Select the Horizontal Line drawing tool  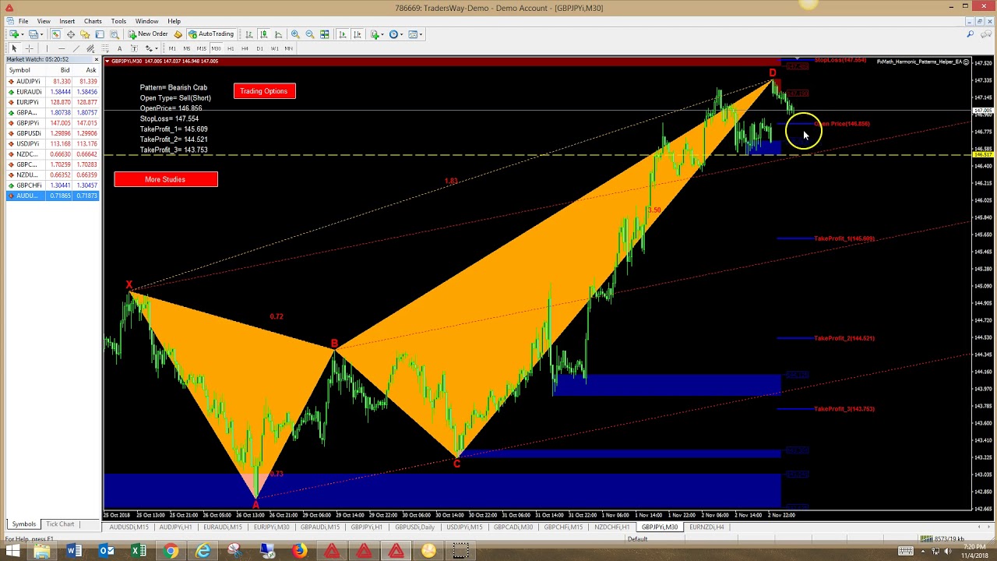(x=62, y=48)
